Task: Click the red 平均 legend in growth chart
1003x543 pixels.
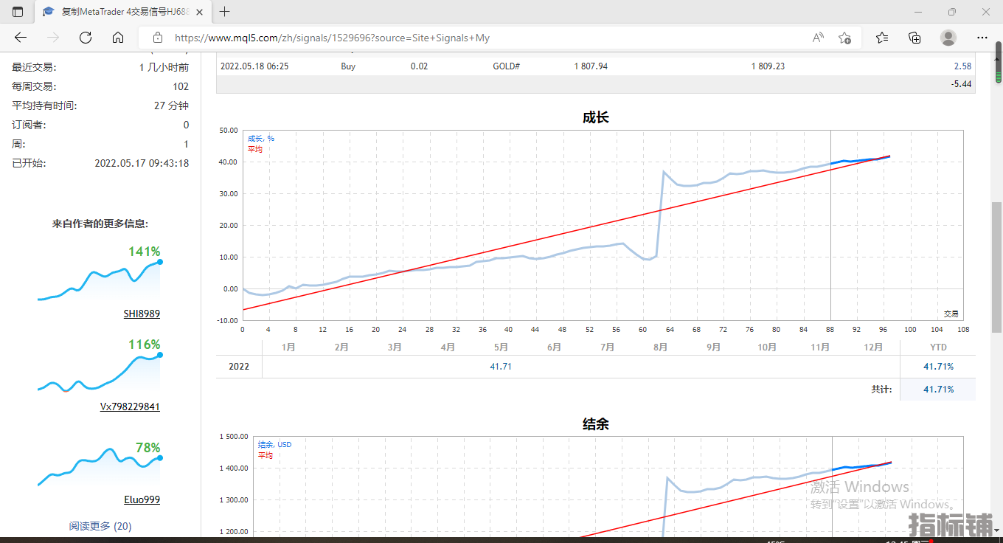Action: [x=255, y=149]
